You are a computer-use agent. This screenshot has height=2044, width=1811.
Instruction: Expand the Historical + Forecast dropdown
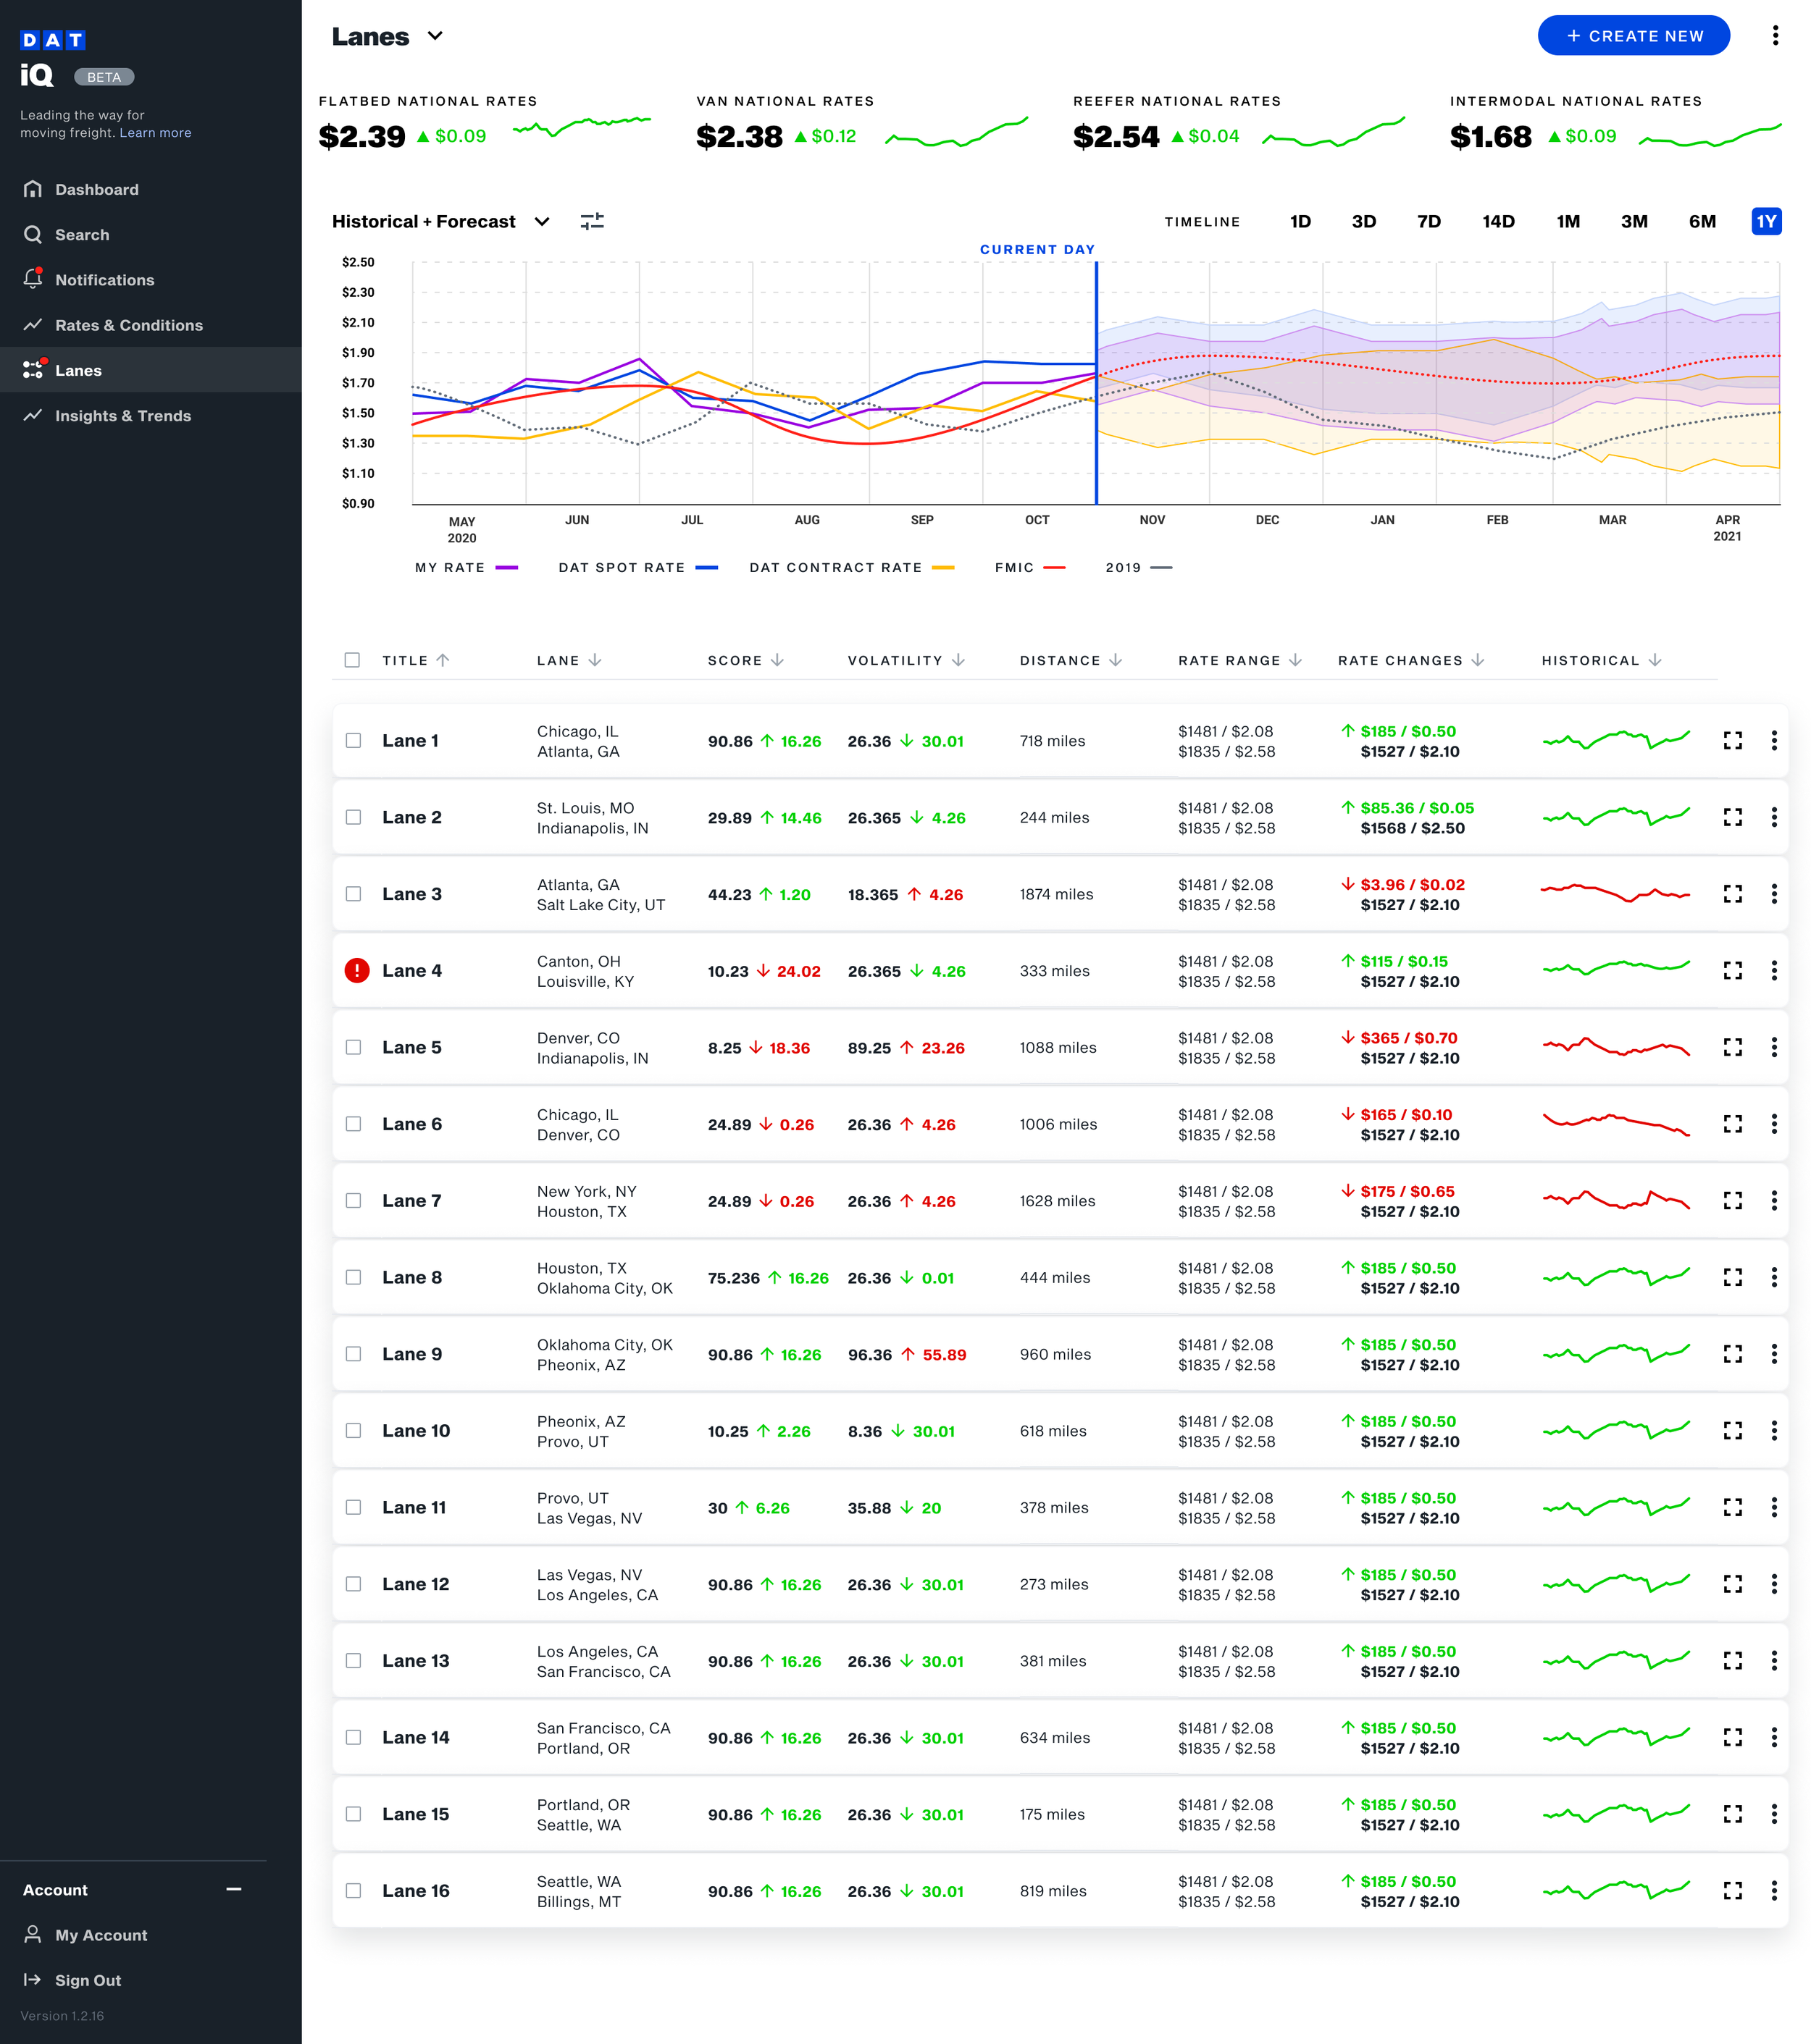(541, 221)
